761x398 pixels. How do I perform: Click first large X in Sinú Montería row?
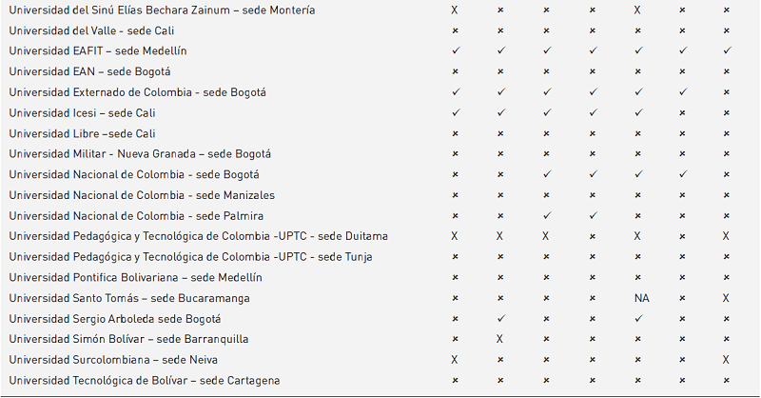(x=455, y=10)
